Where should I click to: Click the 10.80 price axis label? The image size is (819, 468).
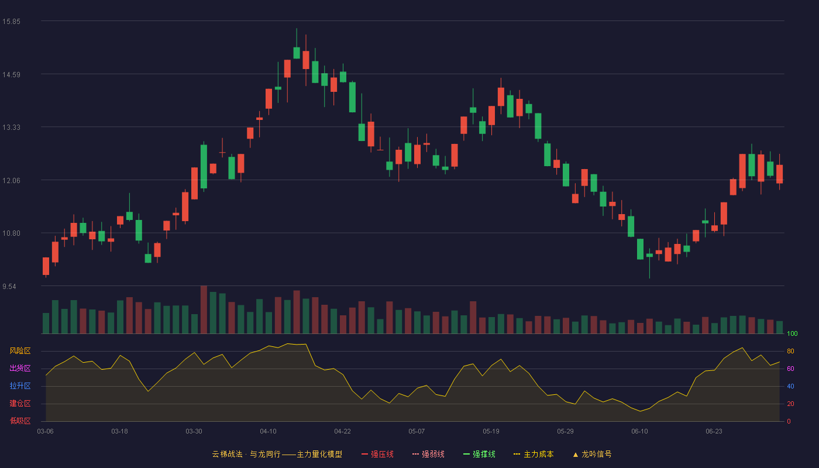pyautogui.click(x=11, y=233)
